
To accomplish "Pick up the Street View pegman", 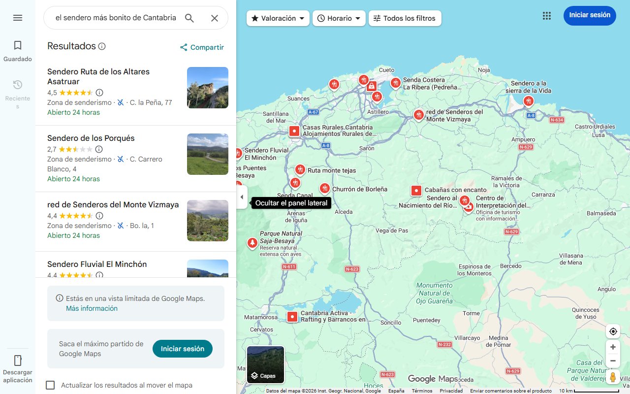I will click(613, 377).
